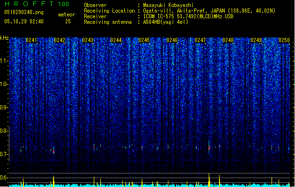This screenshot has height=187, width=295.
Task: Click the 0248 time marker
Action: (228, 40)
